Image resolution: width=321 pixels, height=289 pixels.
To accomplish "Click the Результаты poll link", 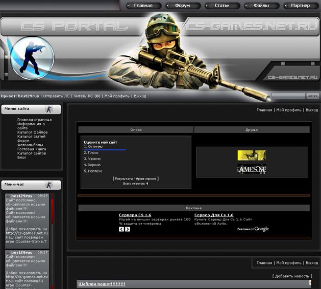I will (124, 179).
